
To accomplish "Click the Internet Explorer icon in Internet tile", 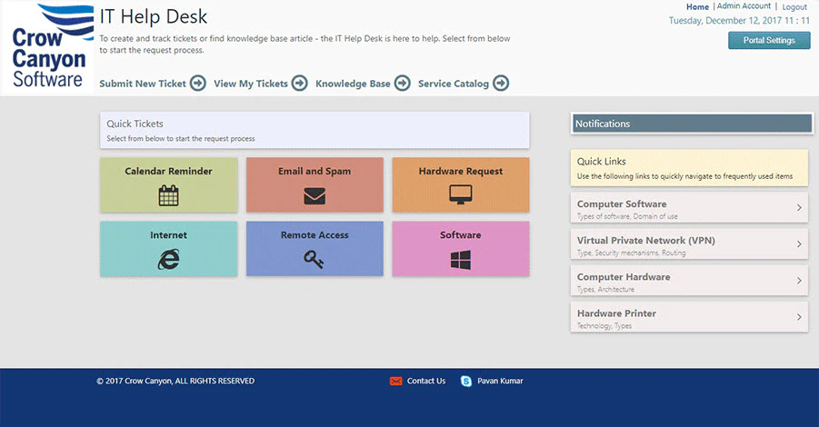I will coord(169,259).
